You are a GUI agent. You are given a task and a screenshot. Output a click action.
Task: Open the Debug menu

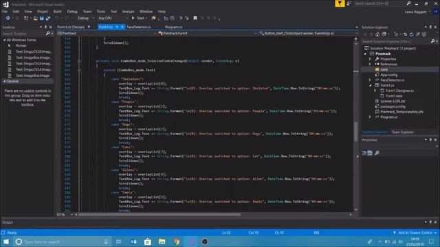(x=72, y=12)
